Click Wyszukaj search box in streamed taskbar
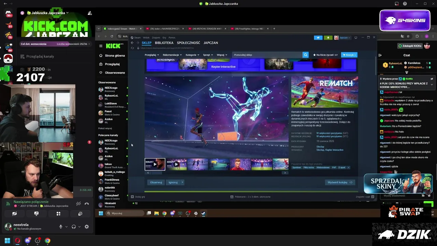This screenshot has width=437, height=246. click(125, 213)
